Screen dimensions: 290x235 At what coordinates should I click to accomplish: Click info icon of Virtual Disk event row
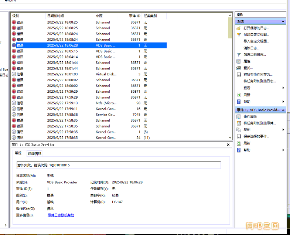[x=14, y=74]
